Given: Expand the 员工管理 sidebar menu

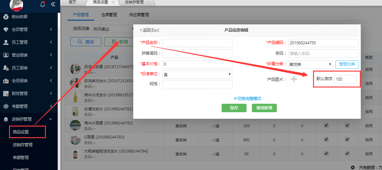Looking at the screenshot, I should coord(51,42).
